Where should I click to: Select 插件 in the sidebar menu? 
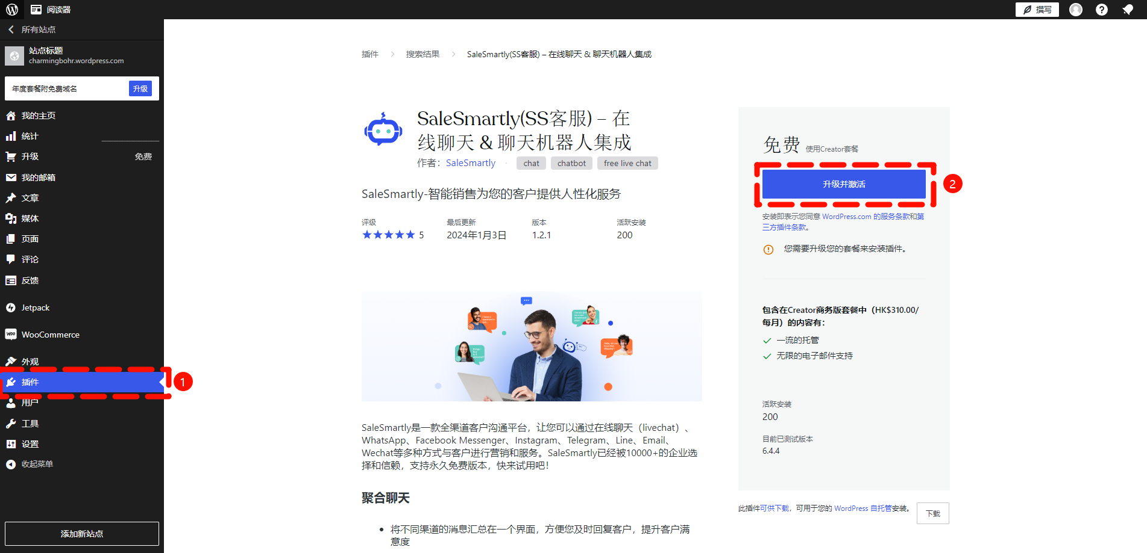point(30,382)
